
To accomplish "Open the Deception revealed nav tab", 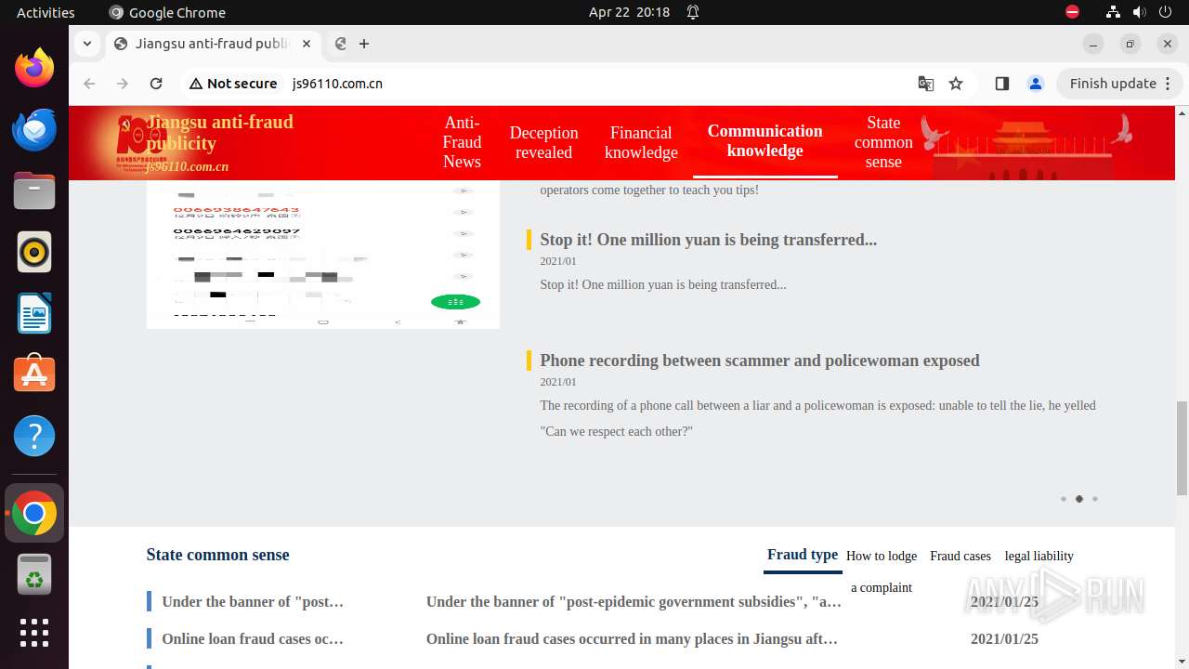I will (543, 142).
